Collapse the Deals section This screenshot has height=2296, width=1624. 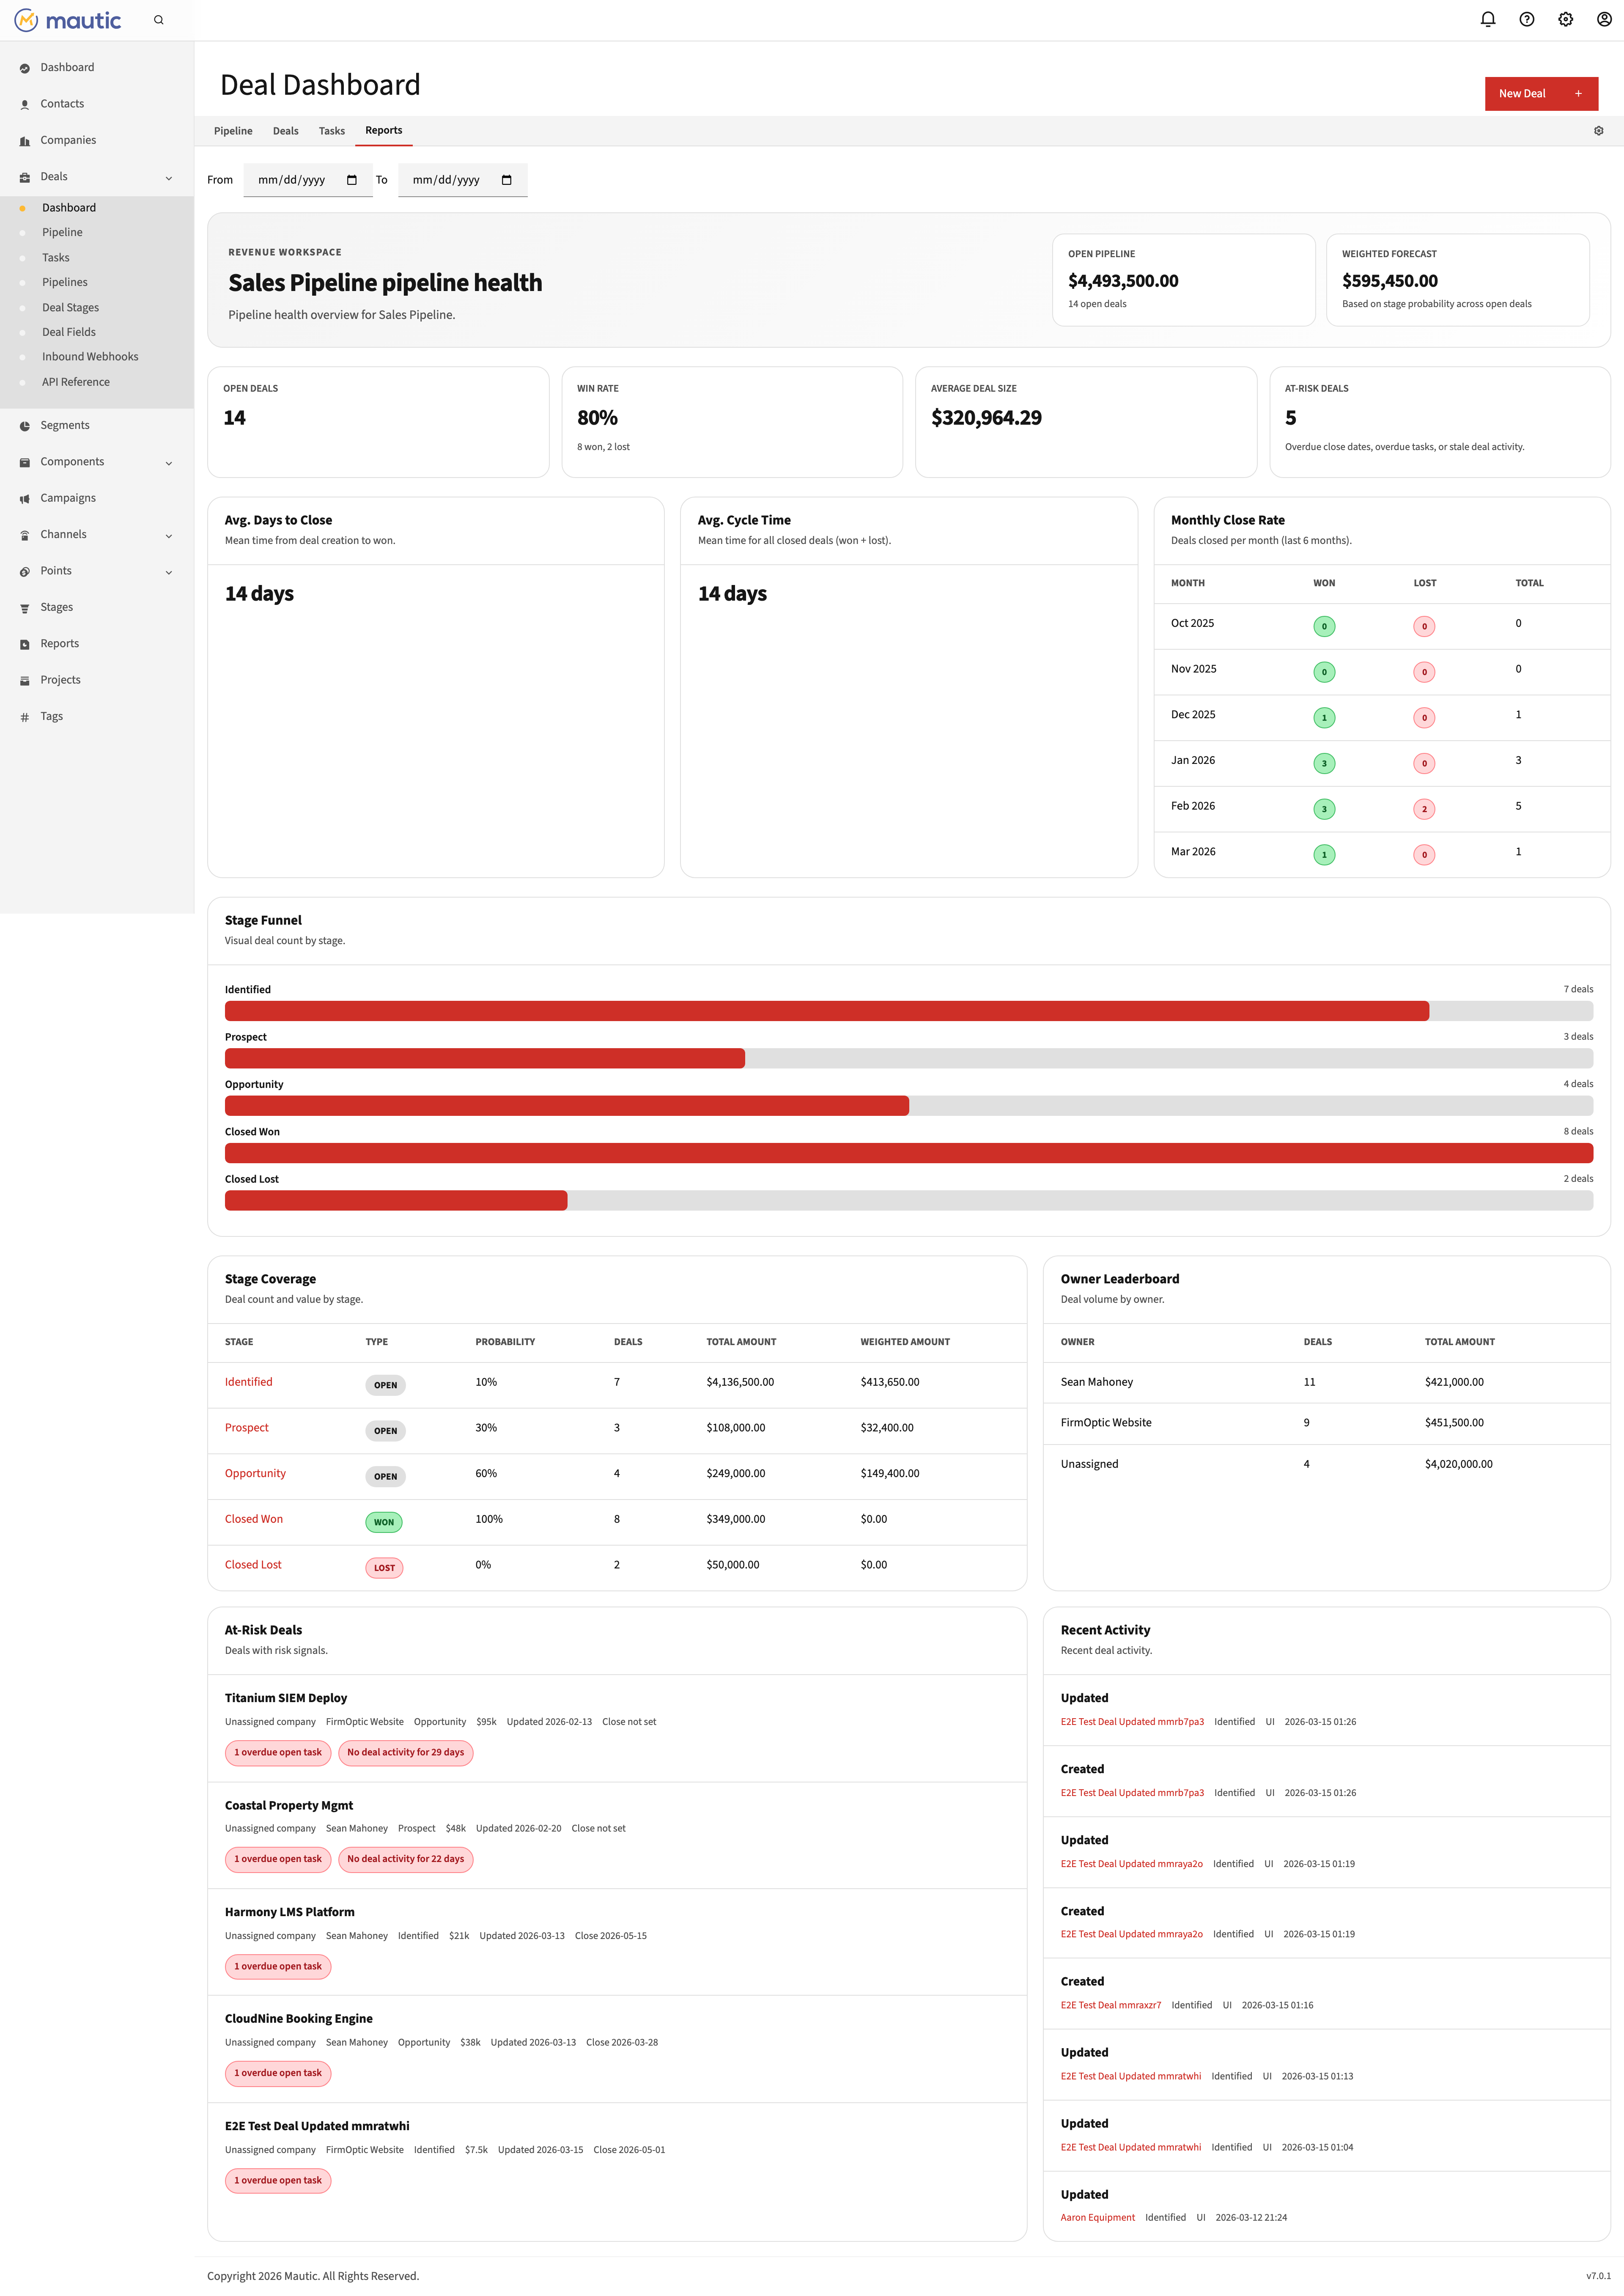point(168,177)
